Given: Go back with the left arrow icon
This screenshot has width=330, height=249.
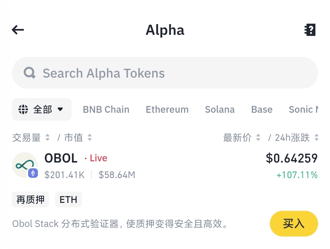Looking at the screenshot, I should [x=18, y=30].
